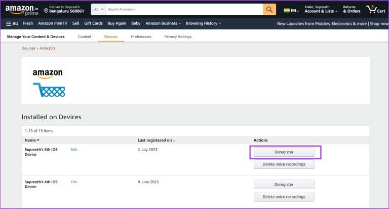The width and height of the screenshot is (389, 209).
Task: Expand Browsing History dropdown
Action: point(203,23)
